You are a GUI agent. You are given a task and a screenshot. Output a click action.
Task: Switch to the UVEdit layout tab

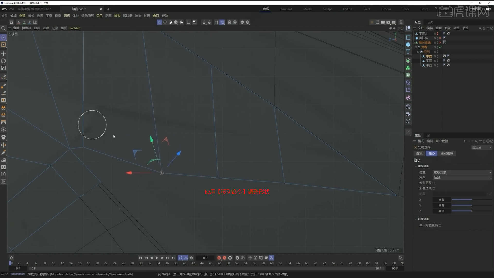tap(348, 9)
